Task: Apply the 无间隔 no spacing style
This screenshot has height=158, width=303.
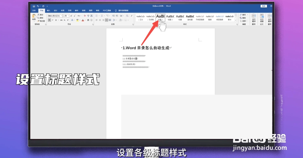Action: pyautogui.click(x=150, y=18)
